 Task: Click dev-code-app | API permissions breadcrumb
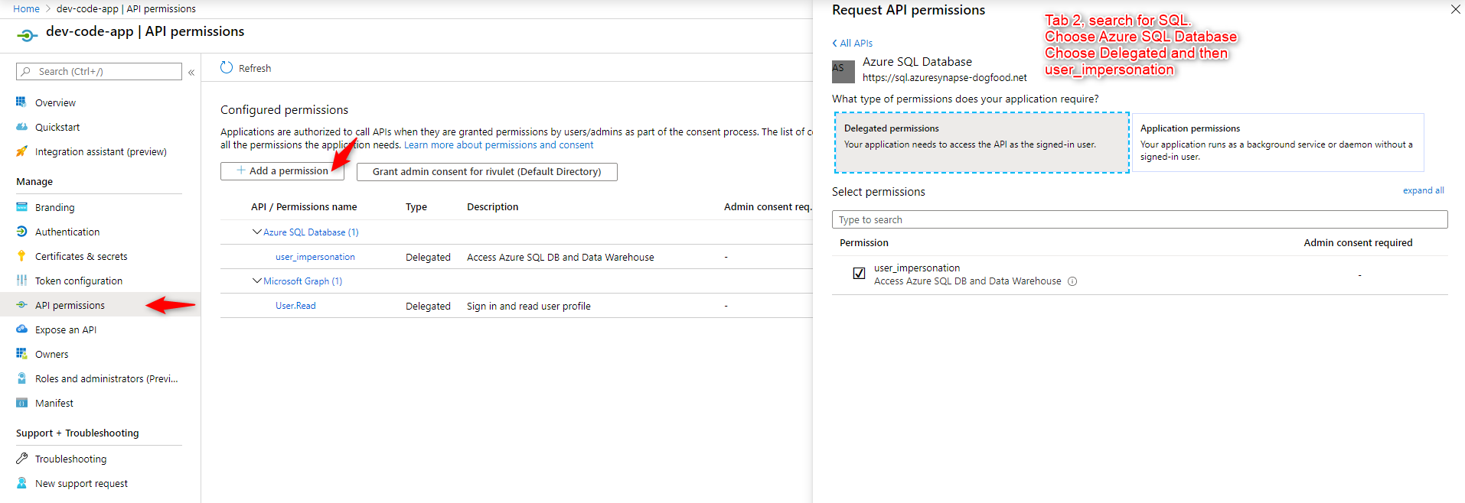click(x=126, y=8)
